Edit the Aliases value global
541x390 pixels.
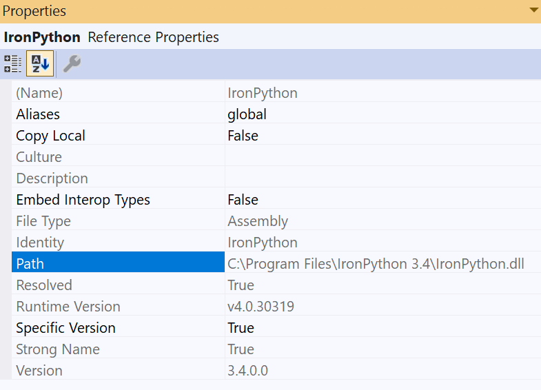247,114
